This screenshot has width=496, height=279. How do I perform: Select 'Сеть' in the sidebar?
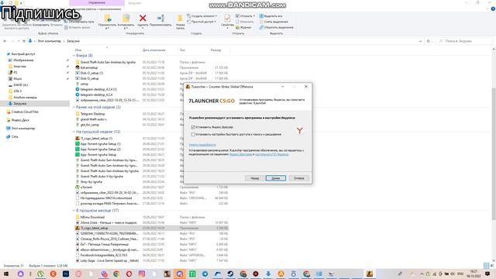(x=15, y=136)
